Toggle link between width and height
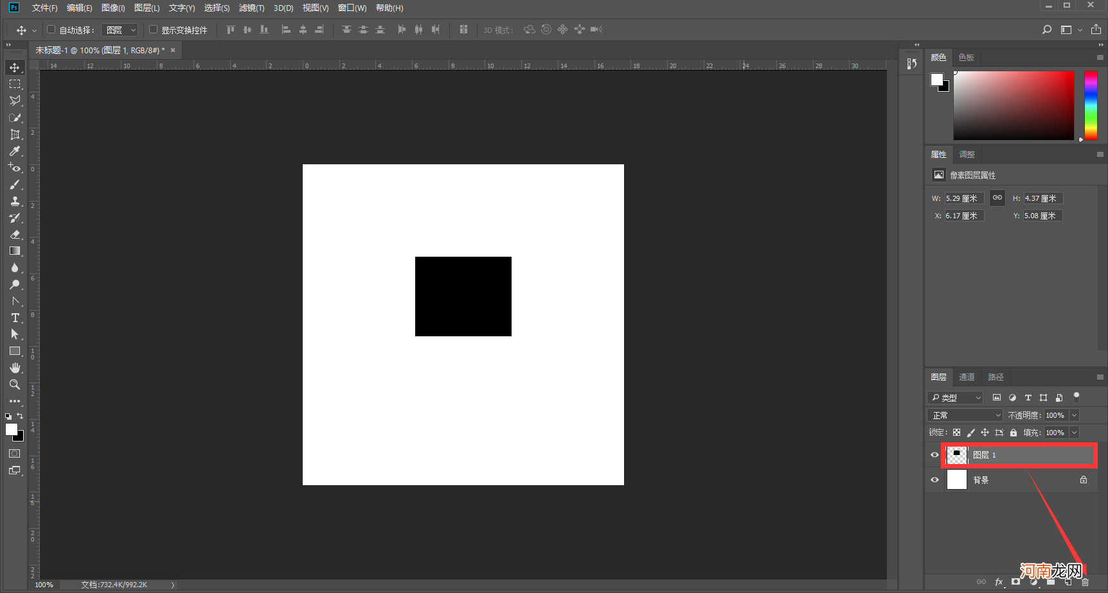The width and height of the screenshot is (1108, 593). coord(997,198)
